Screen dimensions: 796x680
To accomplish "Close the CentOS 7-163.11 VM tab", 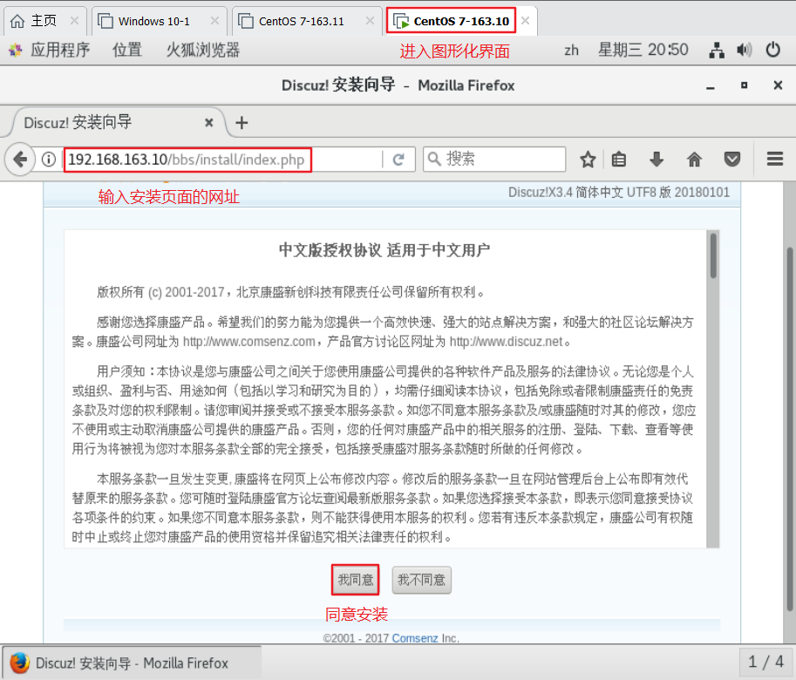I will (x=370, y=21).
